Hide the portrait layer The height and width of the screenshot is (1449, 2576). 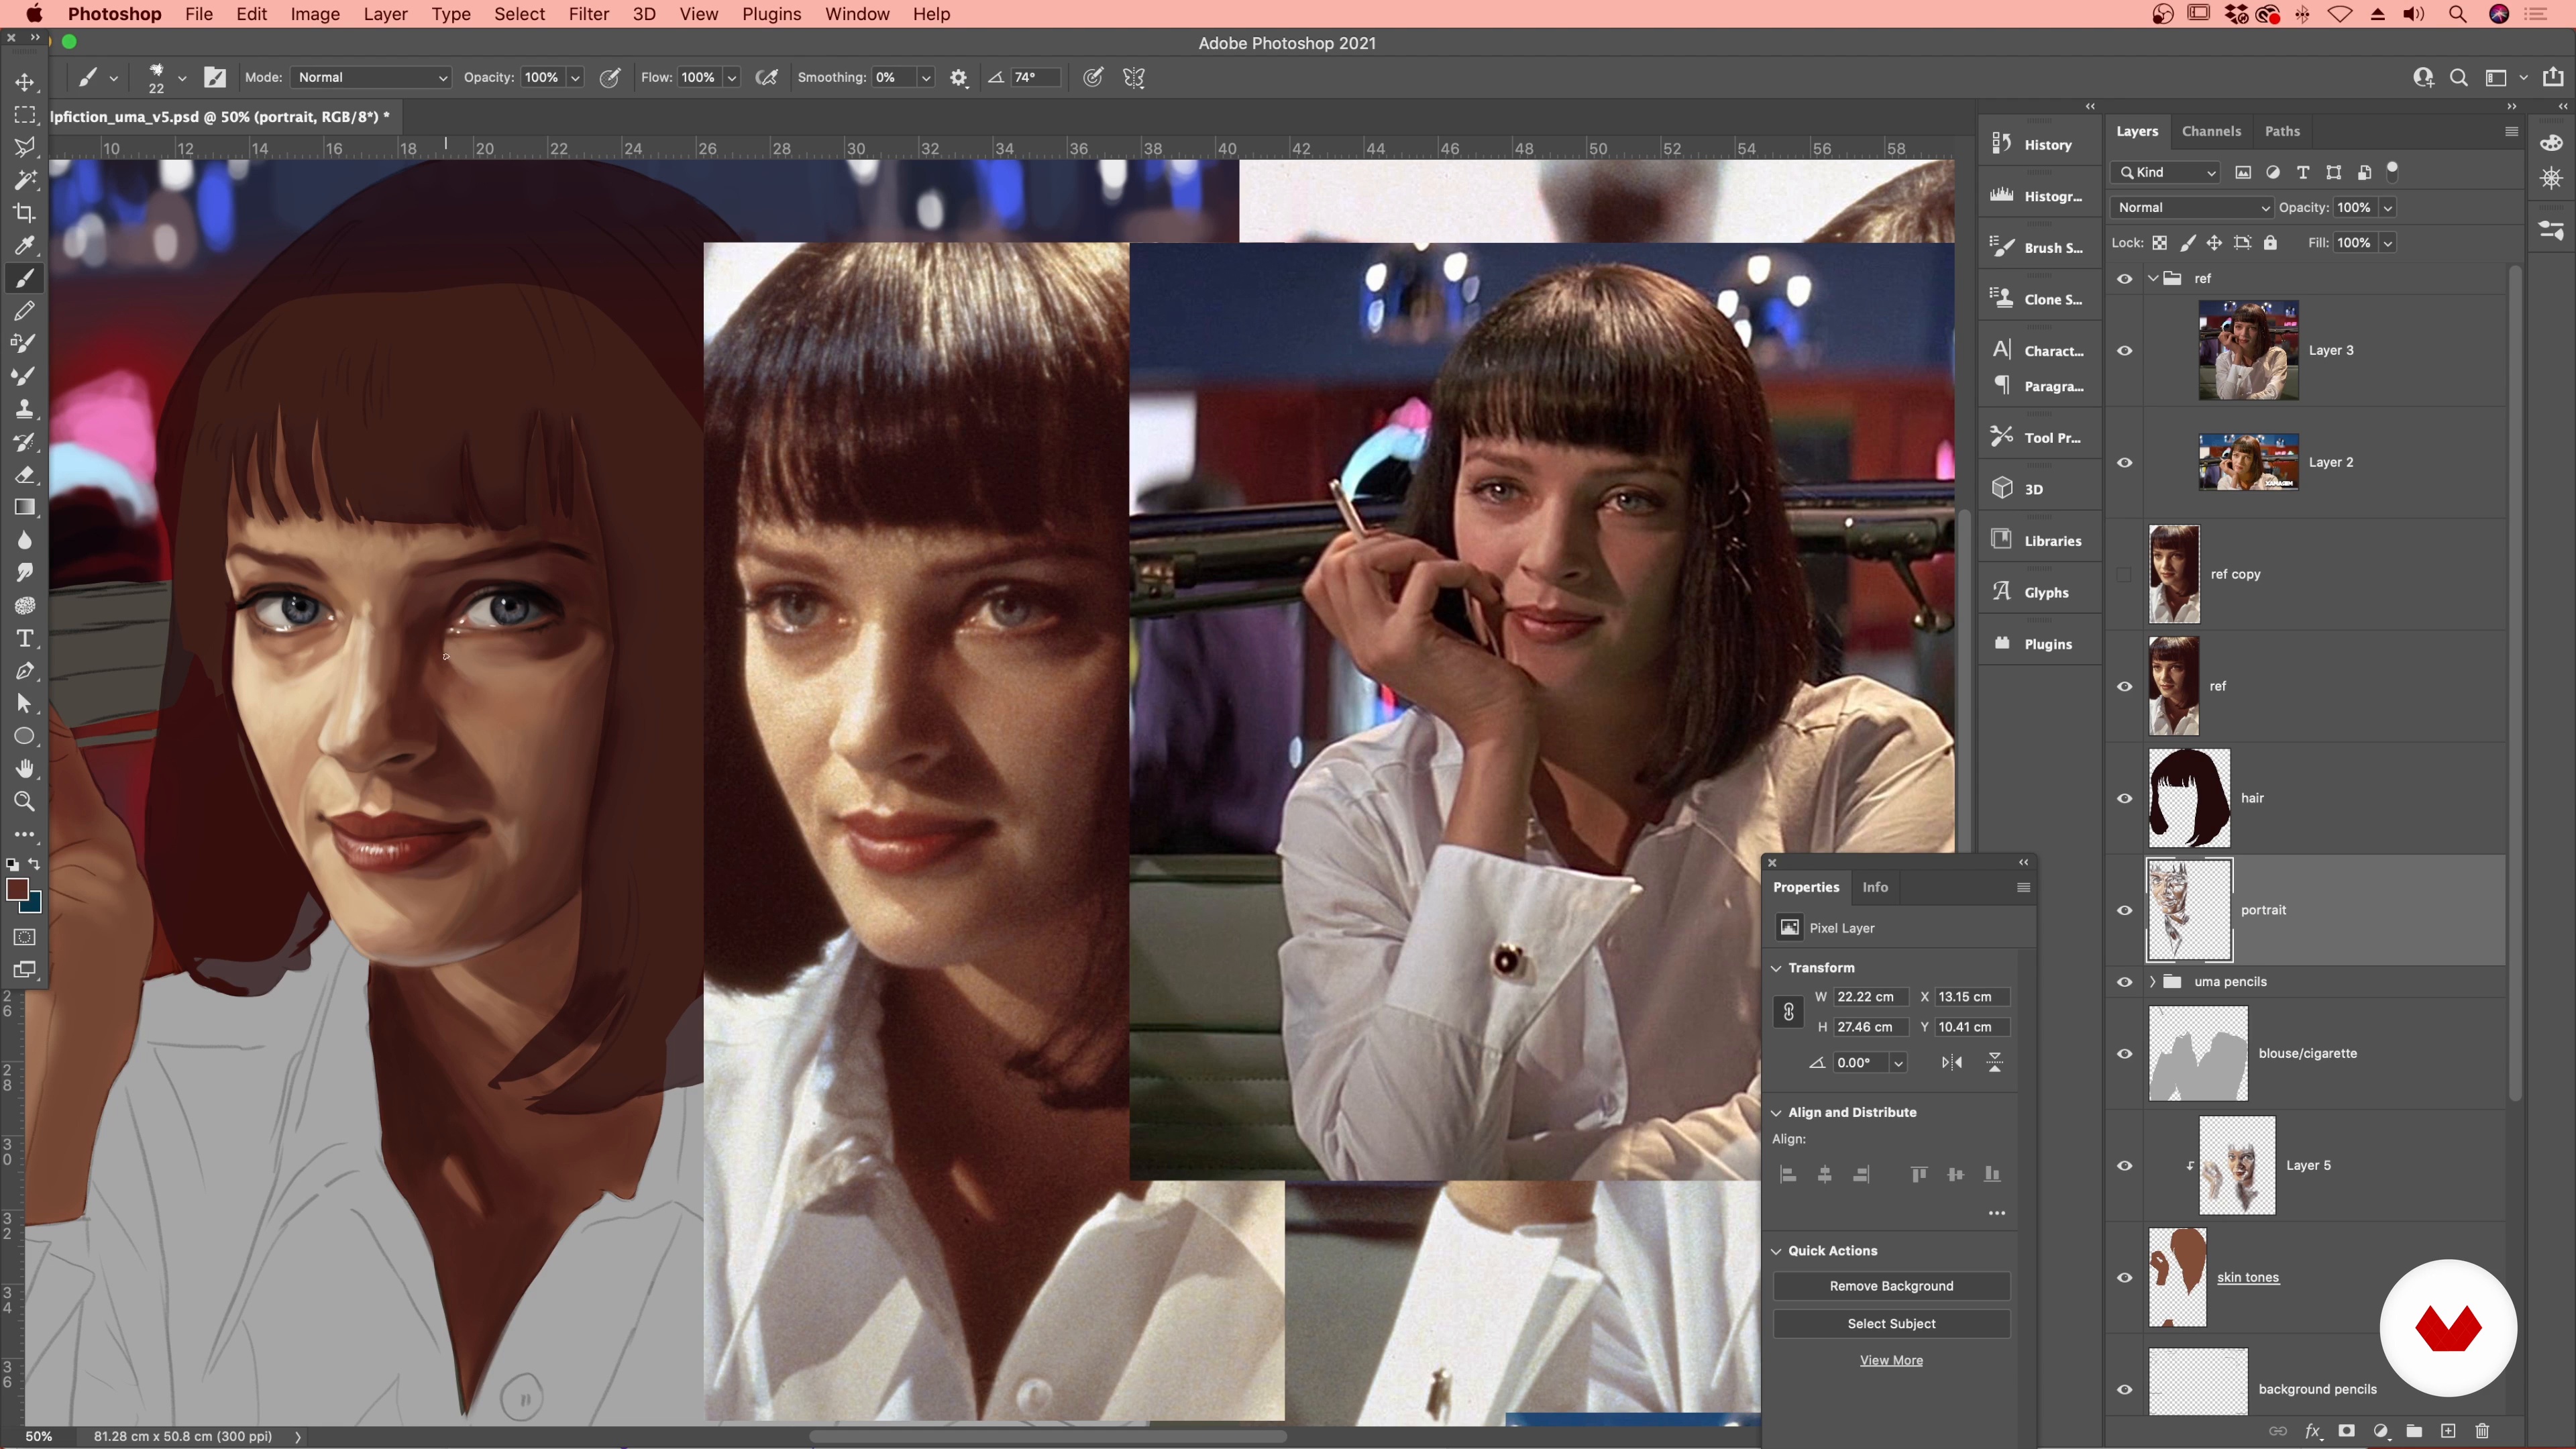(x=2124, y=911)
